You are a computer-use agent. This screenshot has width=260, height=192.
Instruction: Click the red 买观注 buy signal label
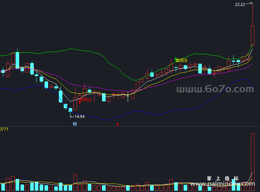click(86, 99)
